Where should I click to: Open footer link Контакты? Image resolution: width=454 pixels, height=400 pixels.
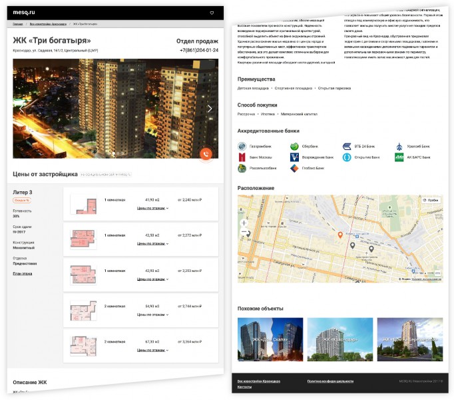(244, 387)
